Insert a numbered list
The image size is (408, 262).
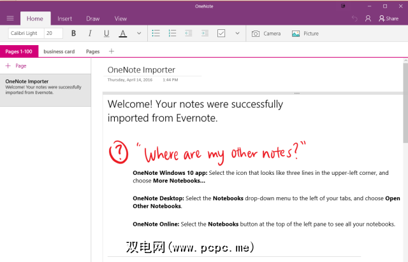coord(172,33)
